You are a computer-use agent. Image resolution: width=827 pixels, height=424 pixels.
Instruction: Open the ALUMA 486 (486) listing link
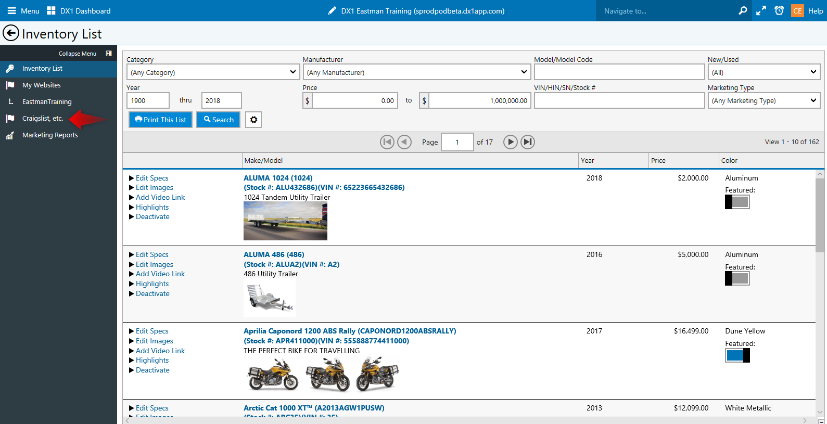click(x=274, y=254)
